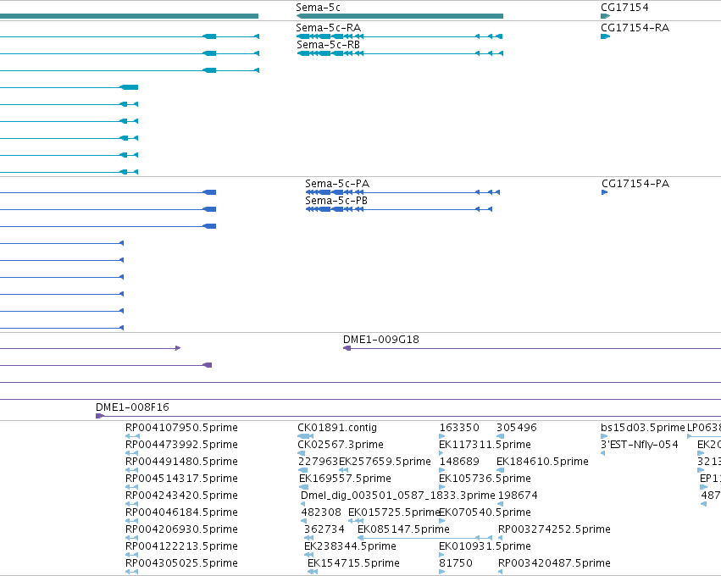Select the DME1-008F16 clone label
The height and width of the screenshot is (576, 721).
coord(132,407)
